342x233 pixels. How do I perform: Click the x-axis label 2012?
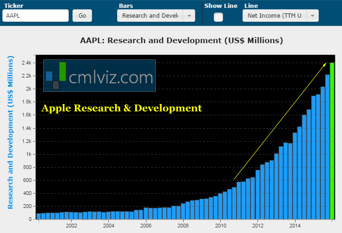pos(258,226)
